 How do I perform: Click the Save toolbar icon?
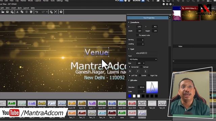click(x=7, y=12)
